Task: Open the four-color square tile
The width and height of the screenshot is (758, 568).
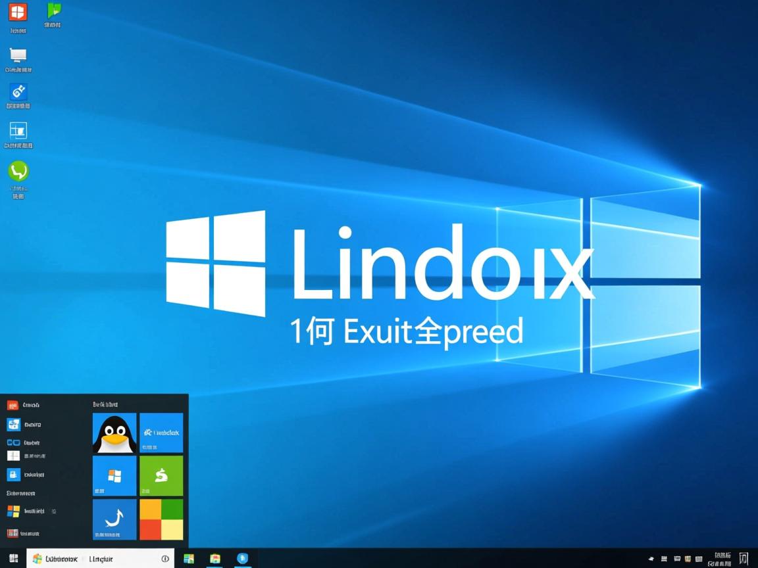Action: 161,519
